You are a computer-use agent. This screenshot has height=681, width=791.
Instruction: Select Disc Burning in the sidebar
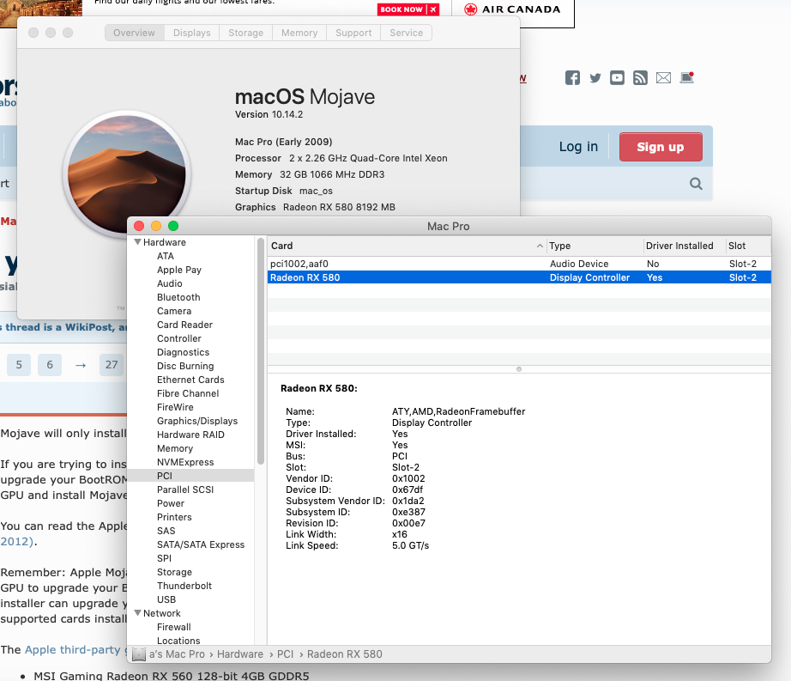tap(185, 366)
